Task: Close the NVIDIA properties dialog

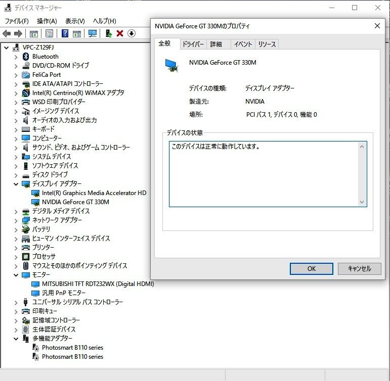Action: [x=377, y=26]
